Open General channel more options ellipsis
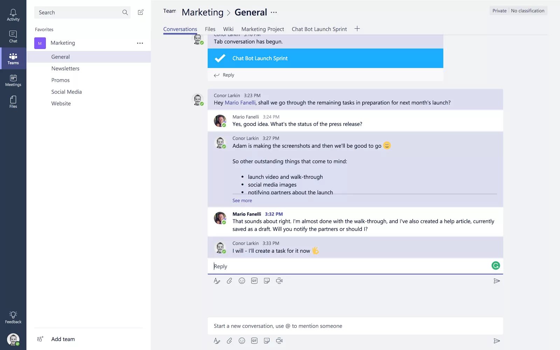The height and width of the screenshot is (350, 560). click(x=274, y=12)
